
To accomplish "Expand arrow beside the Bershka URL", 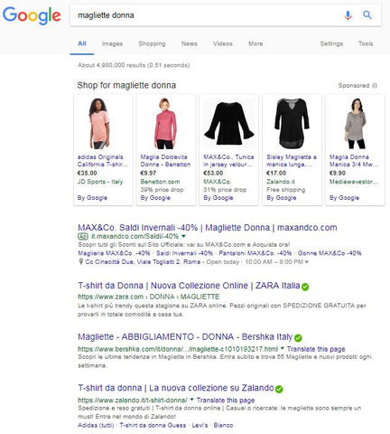I will (x=283, y=348).
